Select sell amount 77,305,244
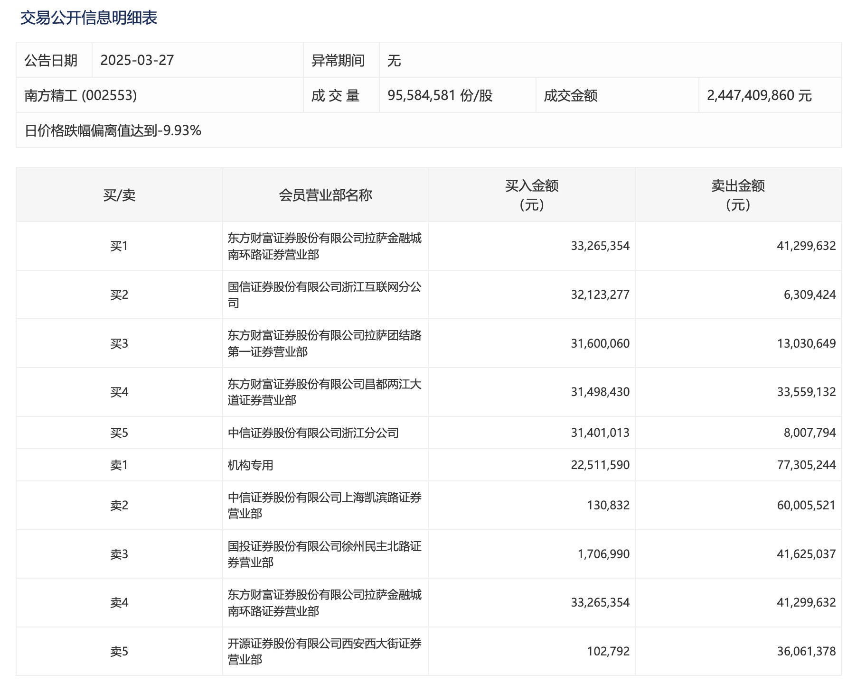 [806, 465]
